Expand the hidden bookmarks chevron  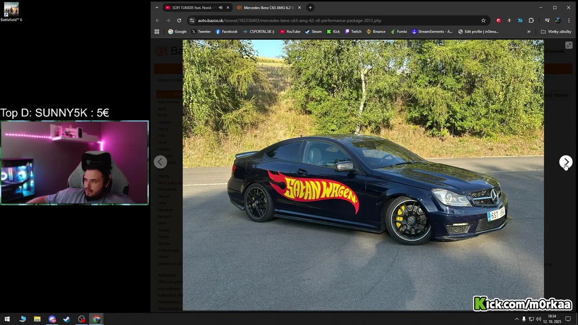[529, 32]
